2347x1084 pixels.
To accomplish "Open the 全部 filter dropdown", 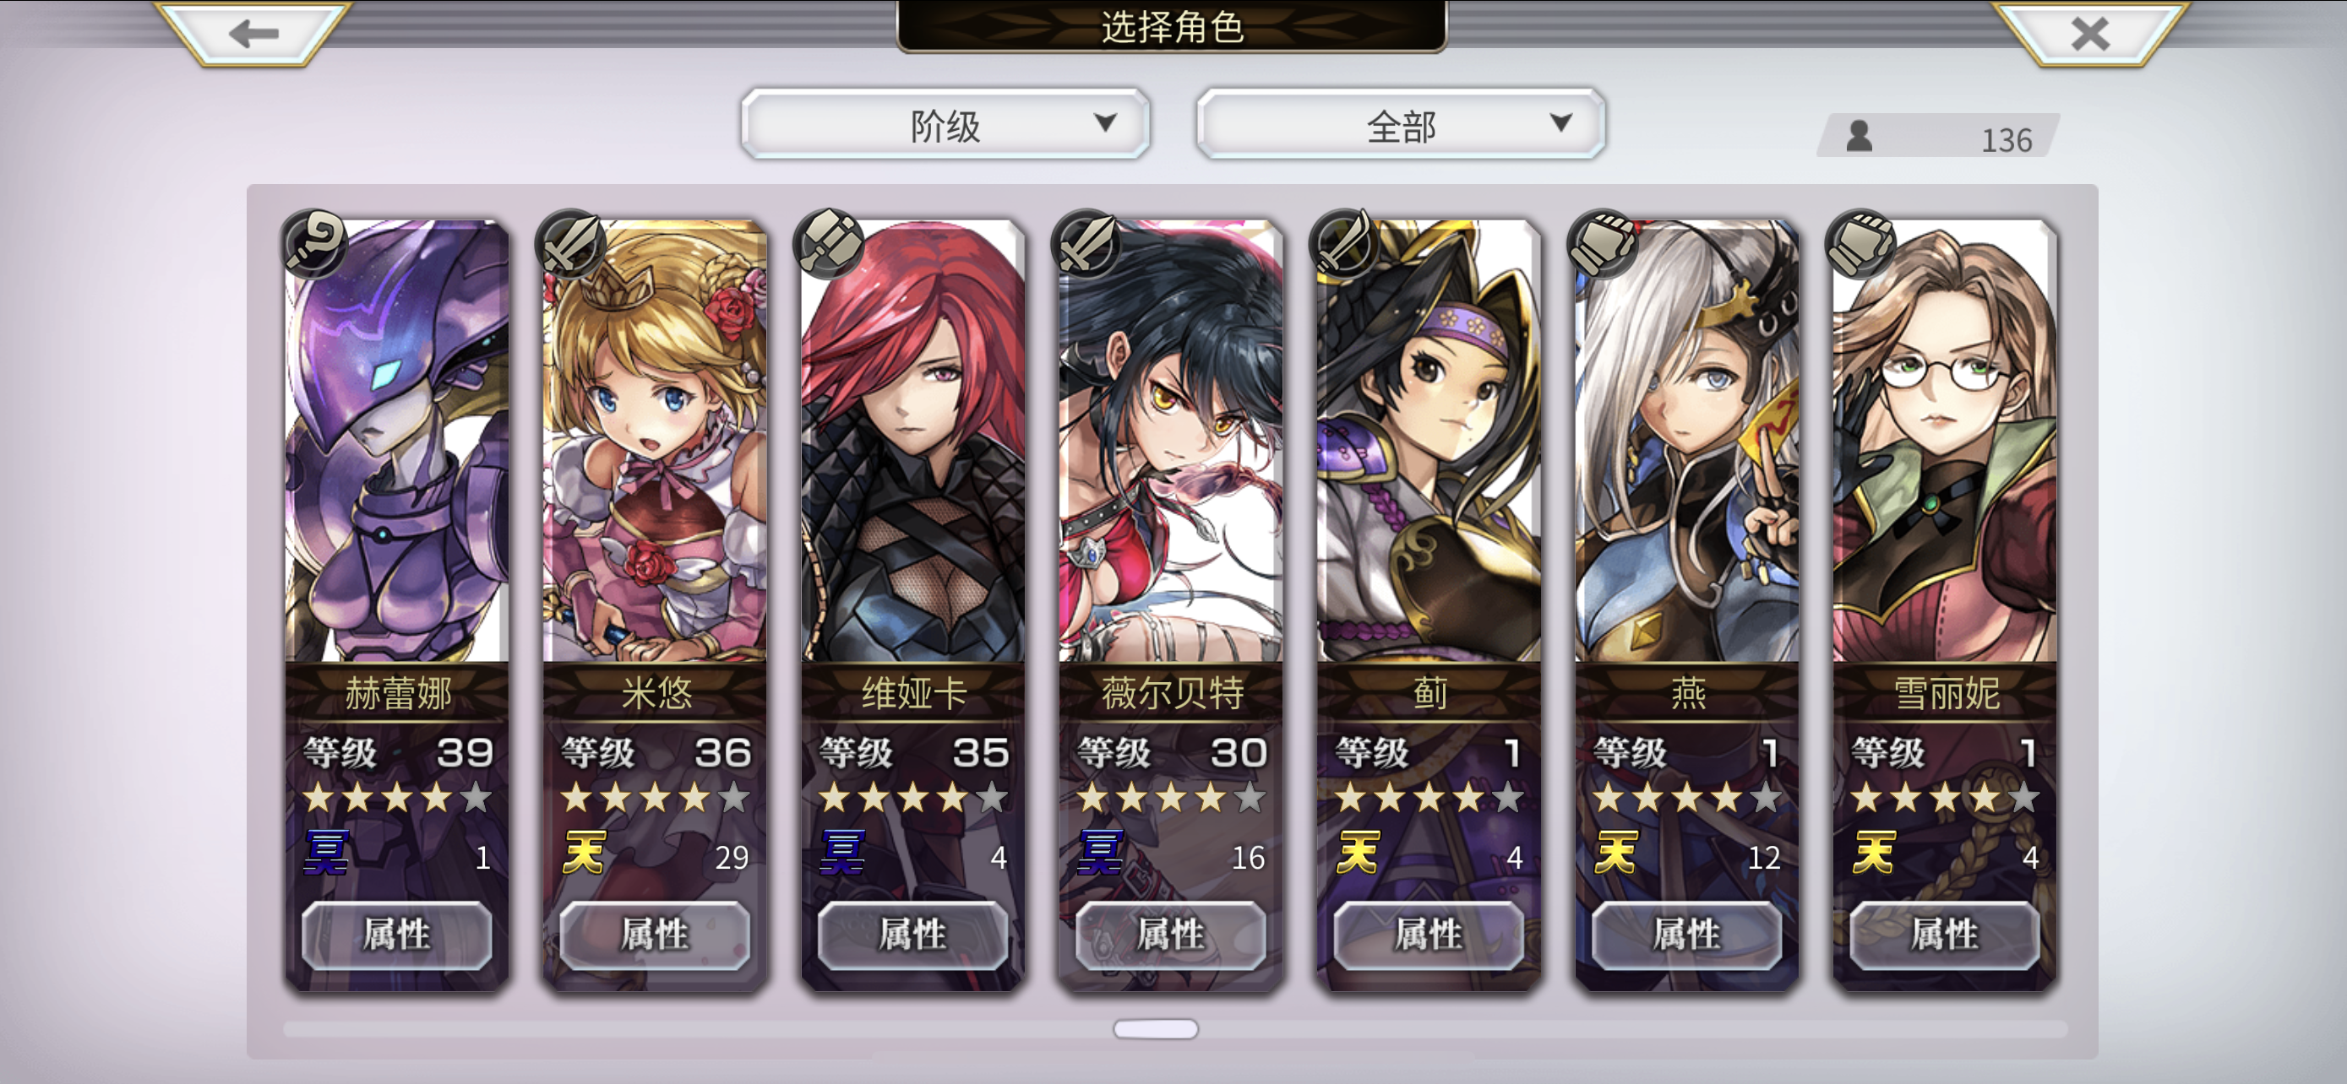I will (x=1401, y=125).
